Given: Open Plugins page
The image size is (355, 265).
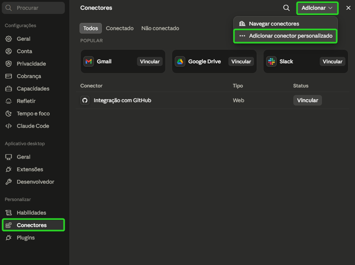Looking at the screenshot, I should pyautogui.click(x=33, y=238).
